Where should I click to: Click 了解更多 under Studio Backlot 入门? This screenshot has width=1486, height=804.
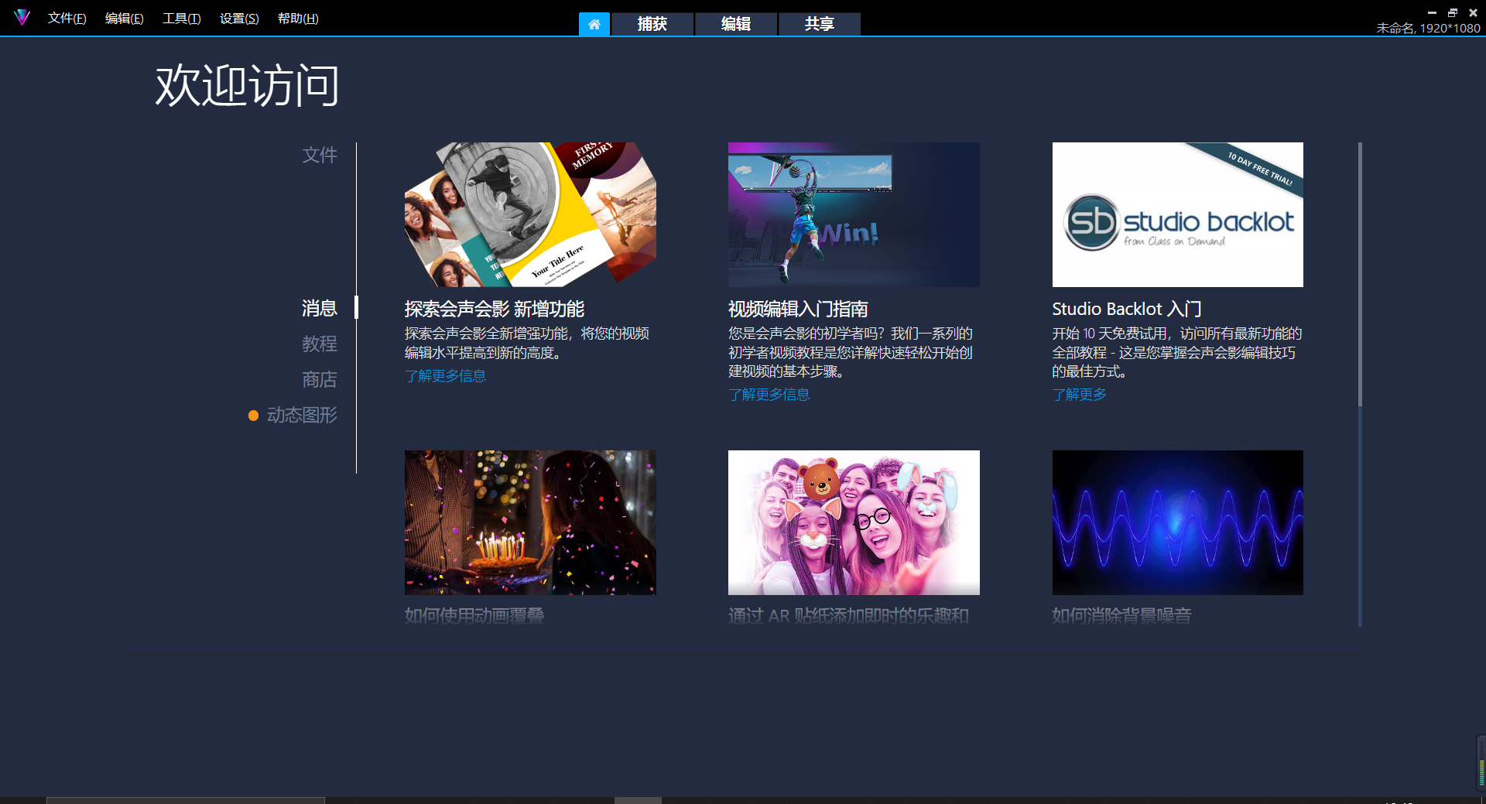(x=1080, y=395)
